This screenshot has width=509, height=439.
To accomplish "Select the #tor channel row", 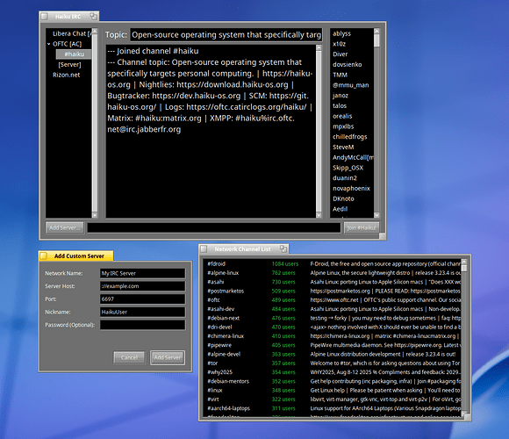I will pyautogui.click(x=332, y=363).
